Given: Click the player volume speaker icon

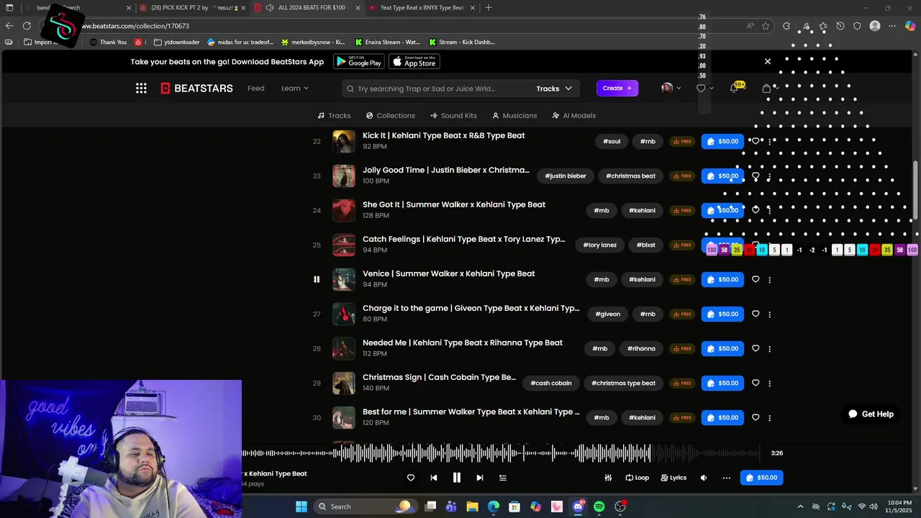Looking at the screenshot, I should pyautogui.click(x=704, y=478).
